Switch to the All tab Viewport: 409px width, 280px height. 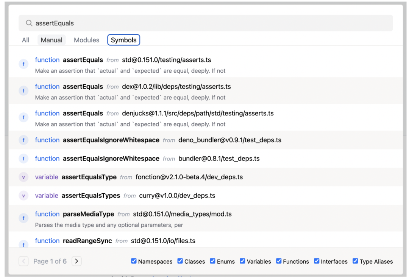[25, 40]
